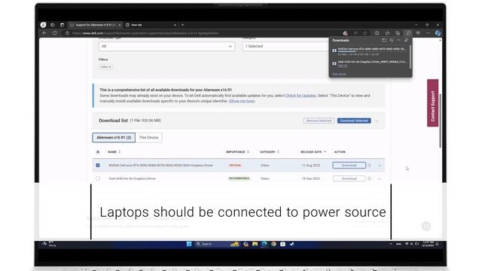Follow the Check for Updates link

pyautogui.click(x=300, y=96)
